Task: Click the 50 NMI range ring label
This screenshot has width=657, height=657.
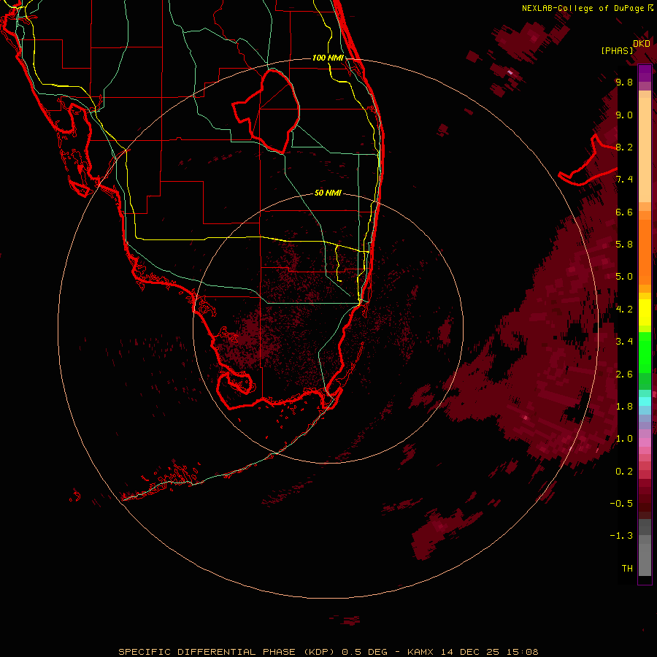Action: [x=328, y=193]
